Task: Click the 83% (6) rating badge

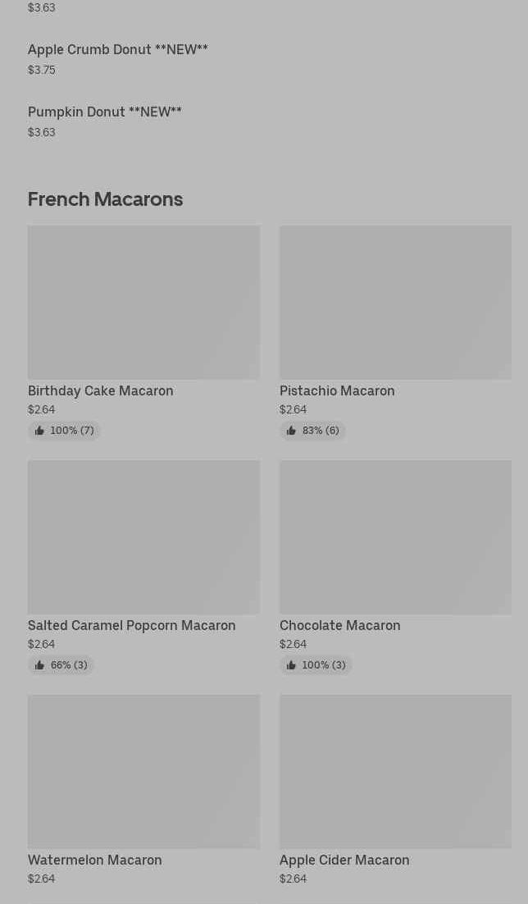Action: click(x=313, y=431)
